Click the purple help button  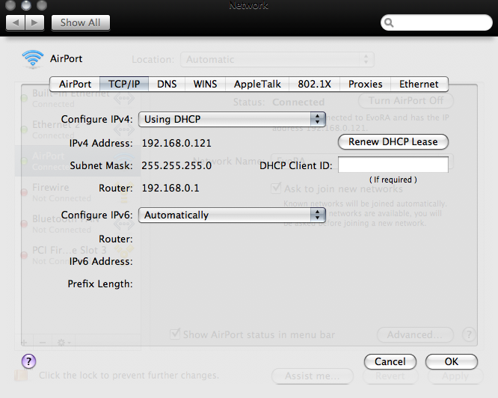pos(28,361)
